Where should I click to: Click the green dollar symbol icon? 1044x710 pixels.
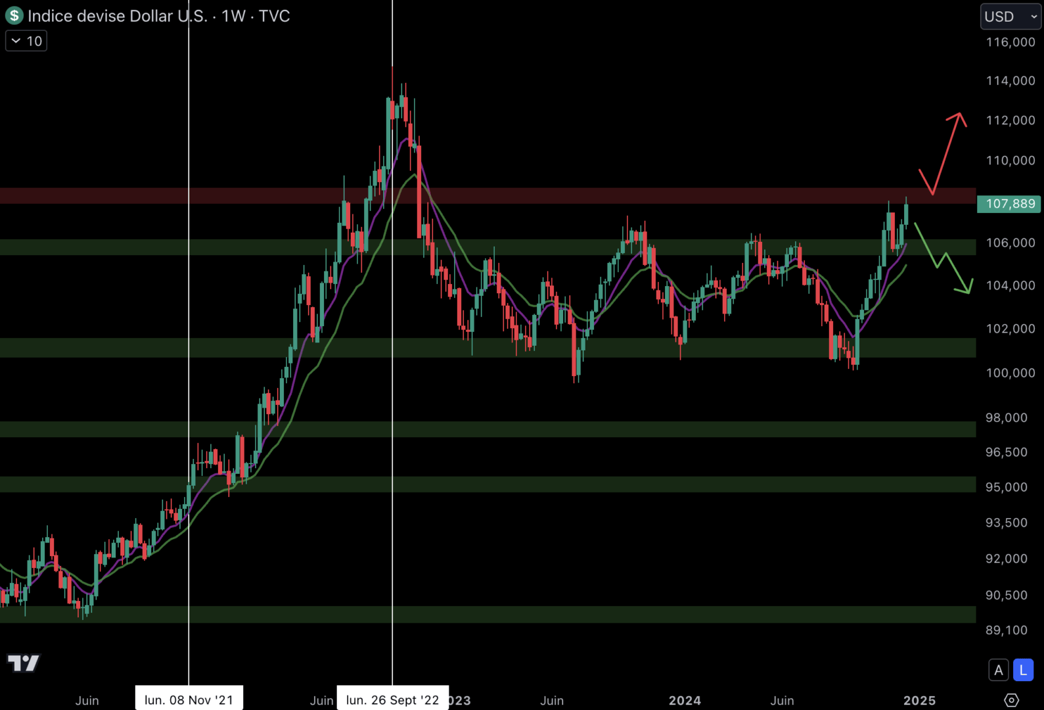14,16
